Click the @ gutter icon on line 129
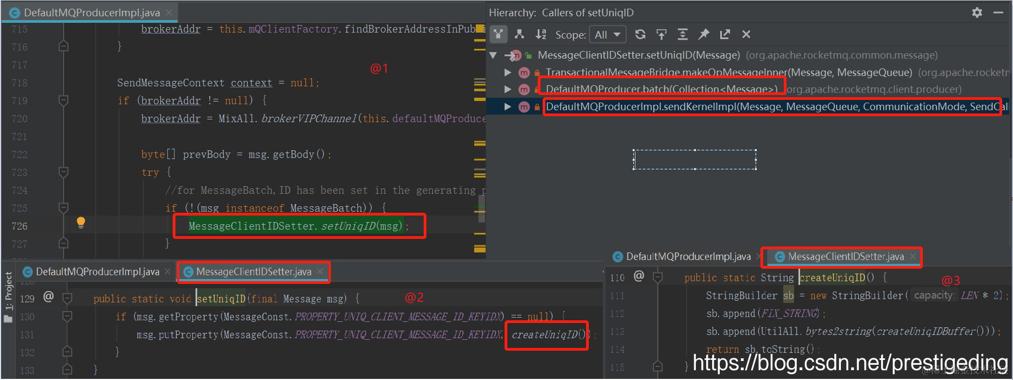1013x380 pixels. (x=48, y=296)
